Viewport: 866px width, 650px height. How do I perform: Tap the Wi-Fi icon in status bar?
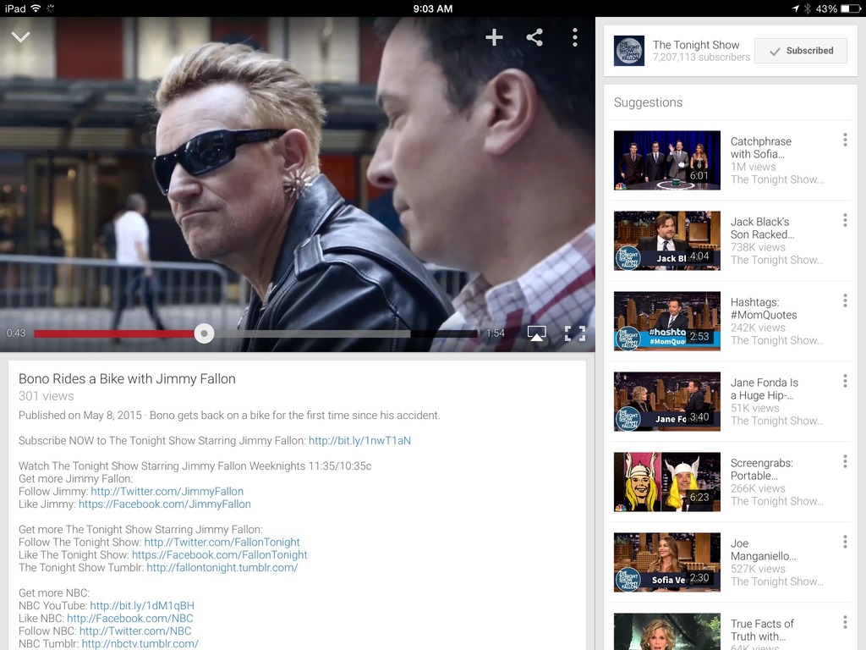point(36,8)
